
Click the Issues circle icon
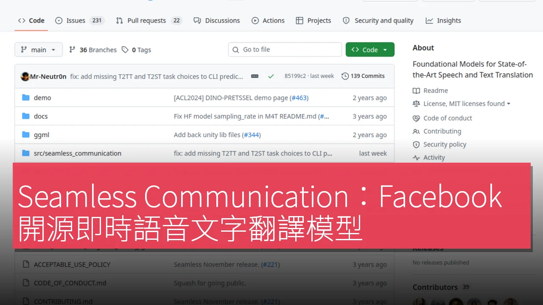coord(59,20)
